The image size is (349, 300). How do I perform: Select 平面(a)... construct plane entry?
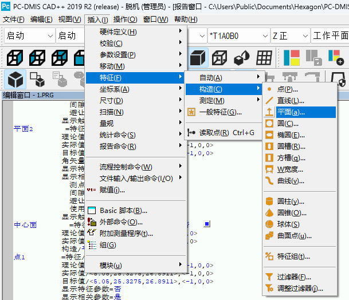click(x=300, y=112)
